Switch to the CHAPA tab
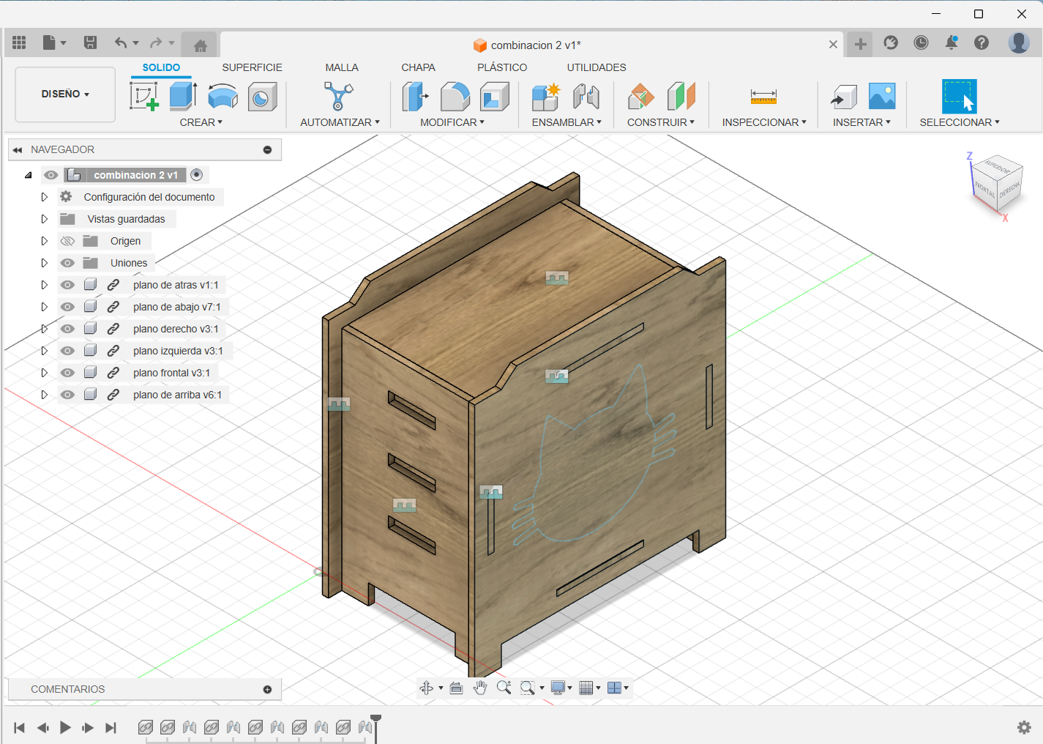1043x744 pixels. click(x=418, y=67)
